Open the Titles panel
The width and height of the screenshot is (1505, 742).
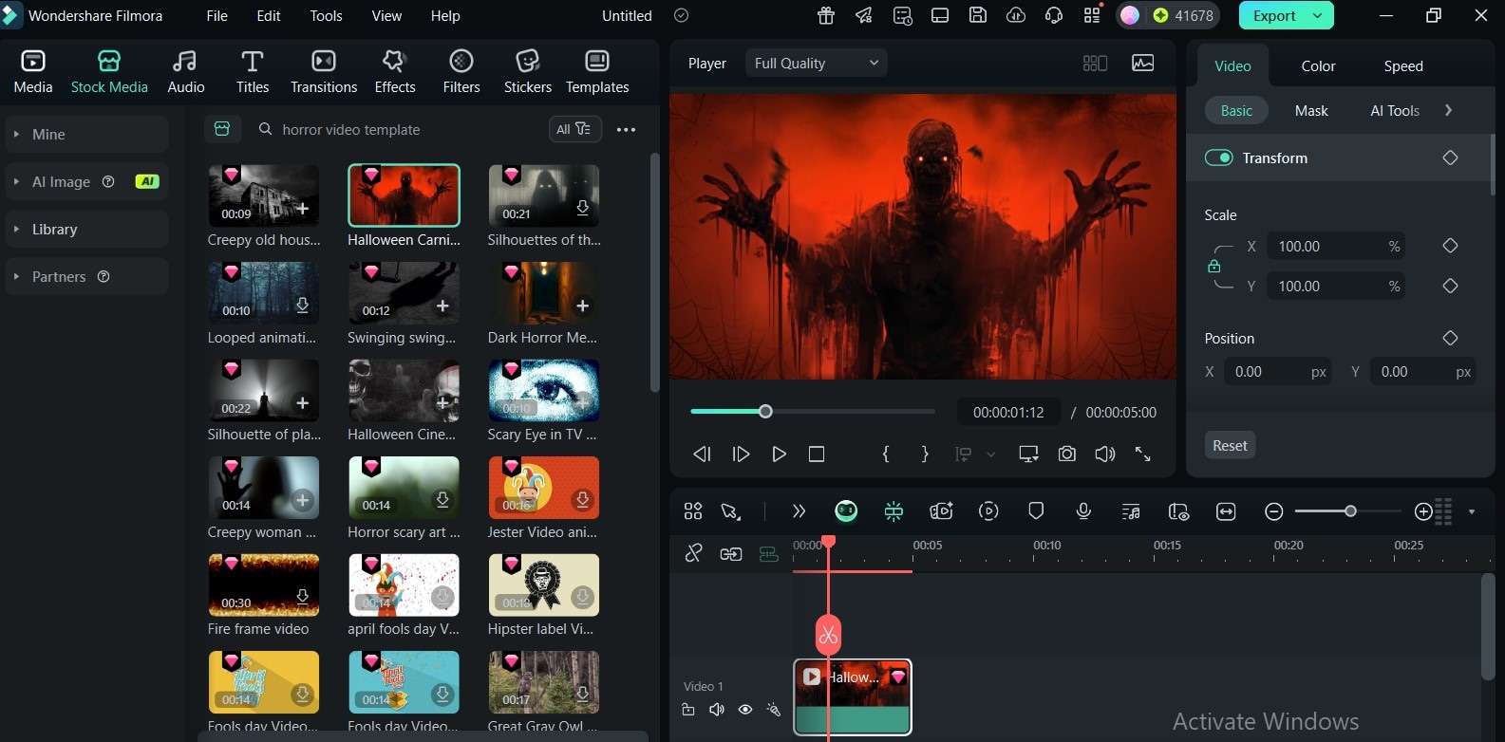[253, 71]
